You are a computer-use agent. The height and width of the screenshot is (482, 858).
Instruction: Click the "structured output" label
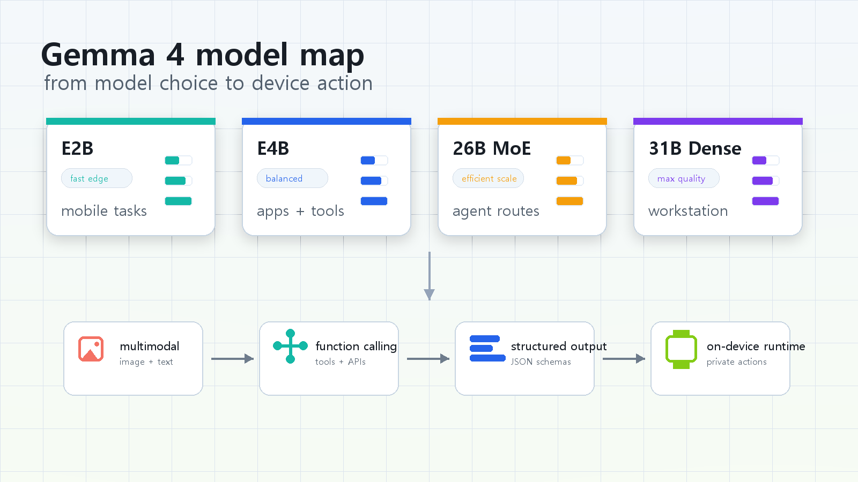click(x=559, y=347)
